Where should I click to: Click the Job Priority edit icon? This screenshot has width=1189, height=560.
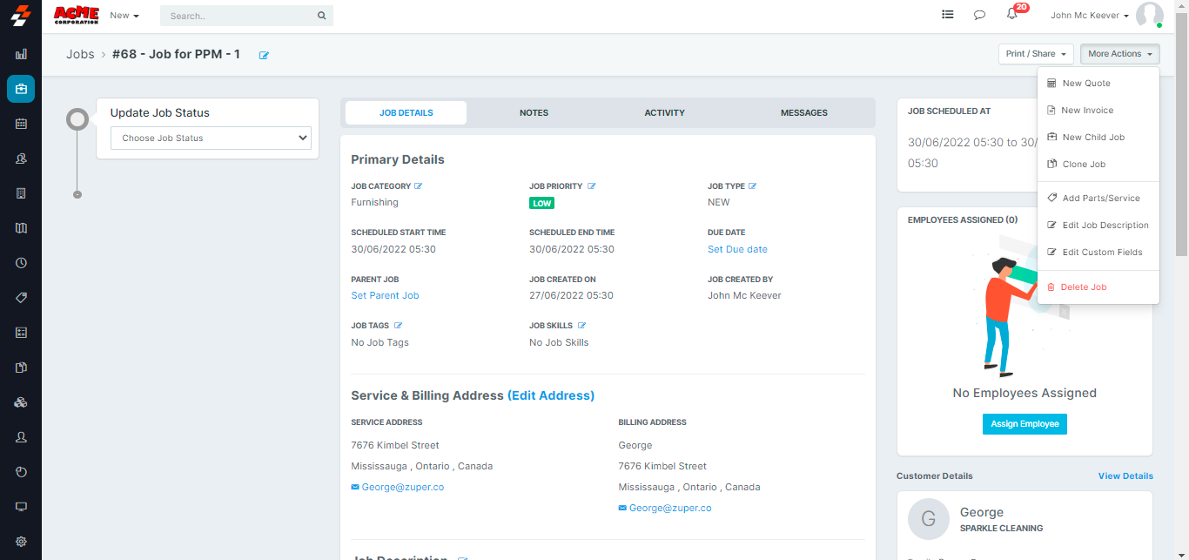[x=591, y=186]
